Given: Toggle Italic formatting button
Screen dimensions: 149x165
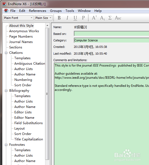Looking at the screenshot, I should tap(67, 18).
